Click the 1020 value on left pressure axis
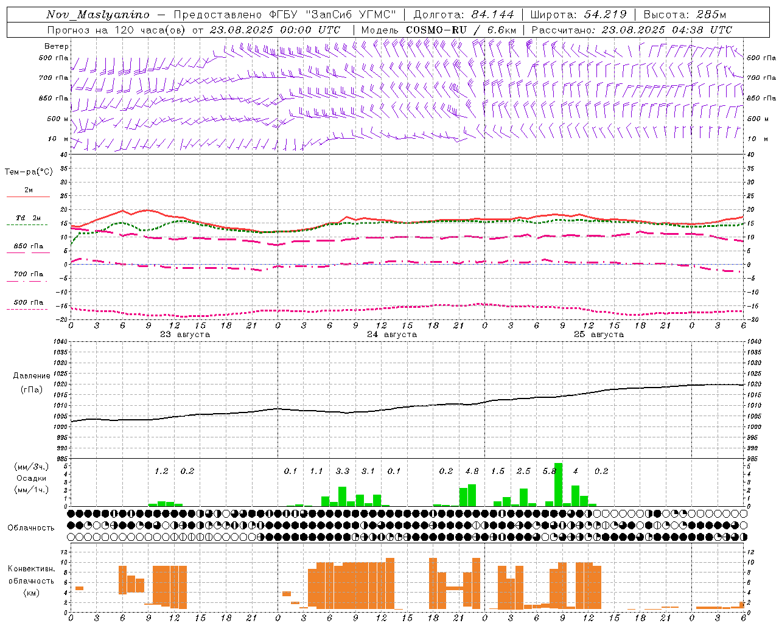This screenshot has height=623, width=779. click(61, 384)
